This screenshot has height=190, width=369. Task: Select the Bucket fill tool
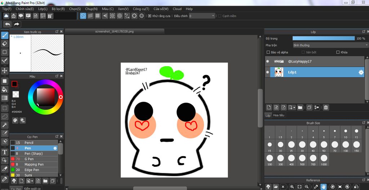pyautogui.click(x=5, y=89)
